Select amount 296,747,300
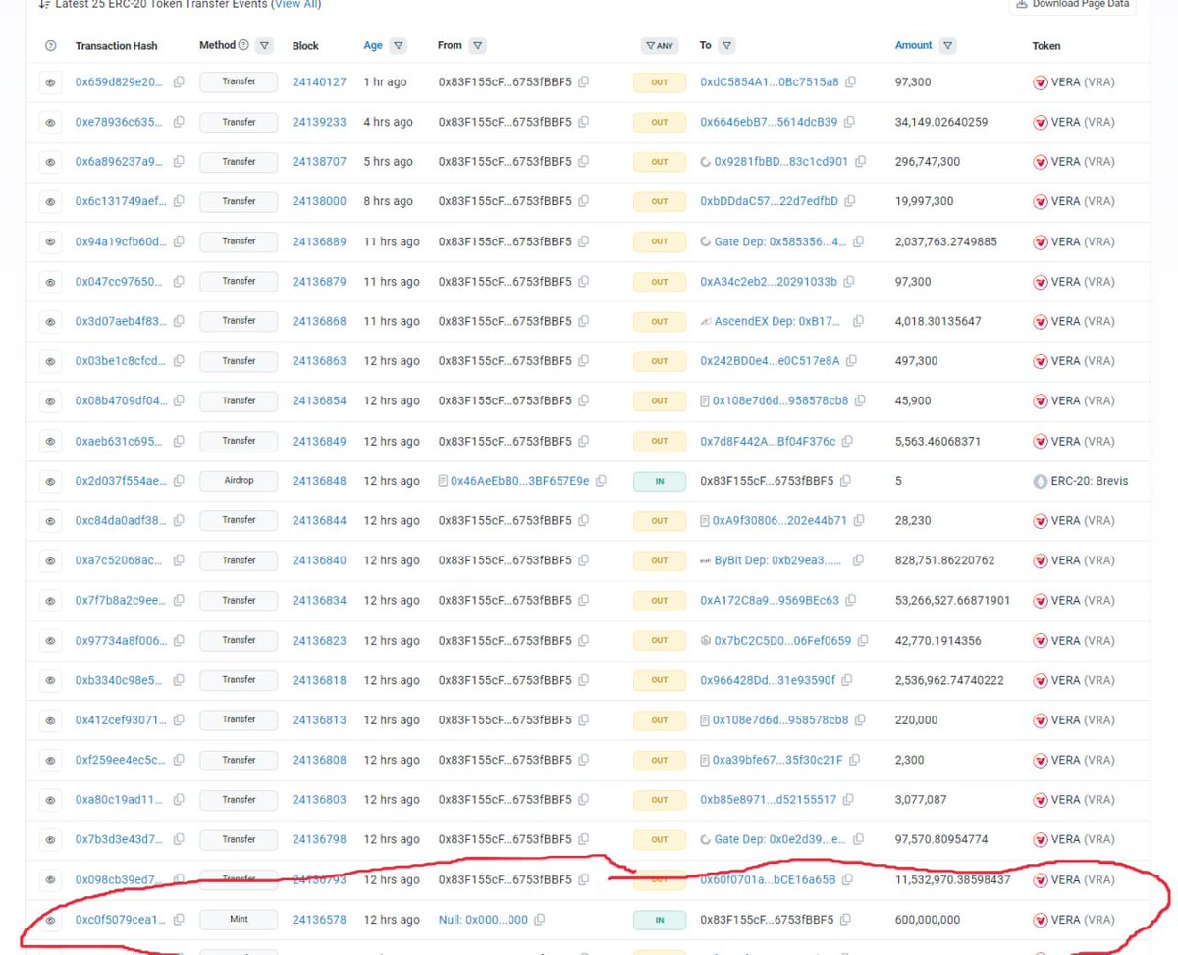Screen dimensions: 1178x955 click(x=928, y=162)
